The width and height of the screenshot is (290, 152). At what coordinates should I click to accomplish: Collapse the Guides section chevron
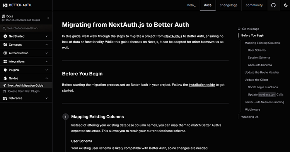tap(47, 78)
